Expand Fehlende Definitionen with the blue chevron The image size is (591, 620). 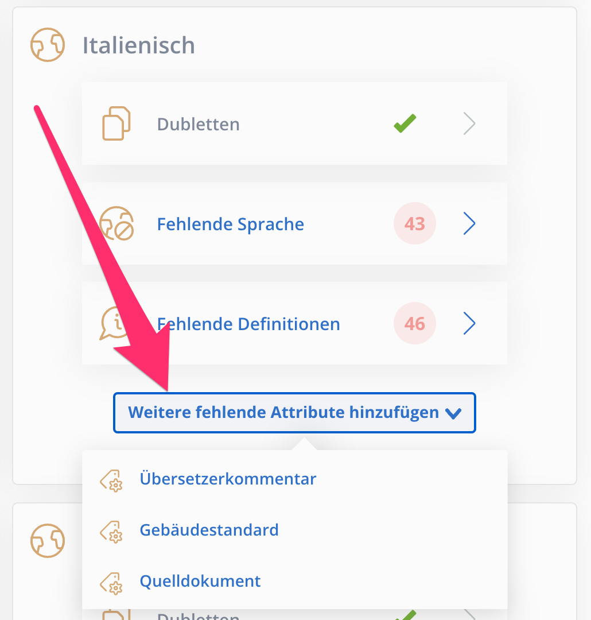pyautogui.click(x=469, y=323)
